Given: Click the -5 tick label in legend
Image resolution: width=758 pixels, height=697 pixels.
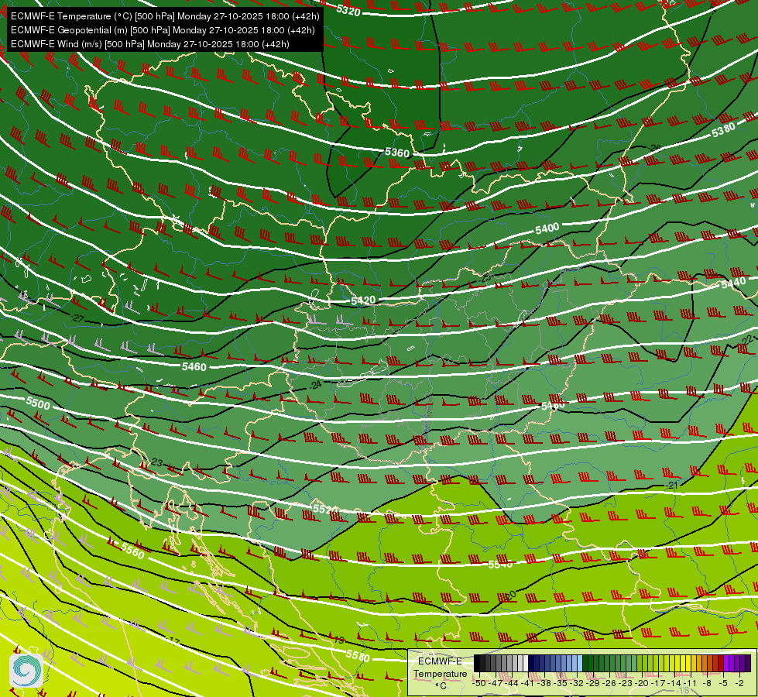Looking at the screenshot, I should tap(723, 683).
